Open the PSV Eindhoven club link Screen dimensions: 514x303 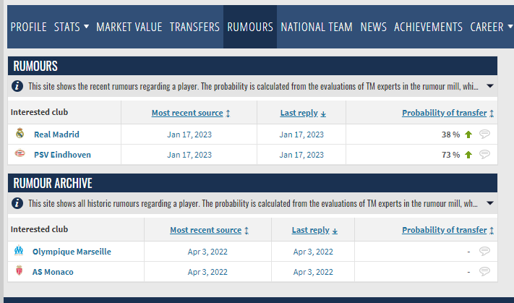point(62,154)
